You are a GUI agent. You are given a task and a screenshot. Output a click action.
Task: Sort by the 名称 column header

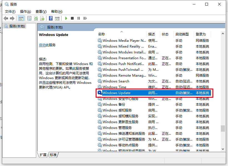tap(122, 34)
